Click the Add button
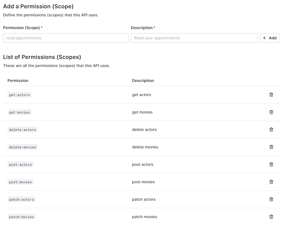 pos(270,38)
